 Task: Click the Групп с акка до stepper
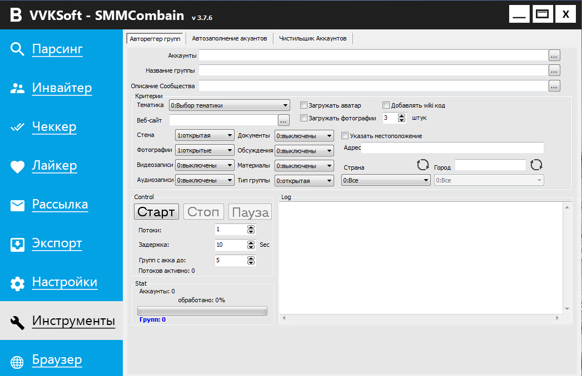251,261
